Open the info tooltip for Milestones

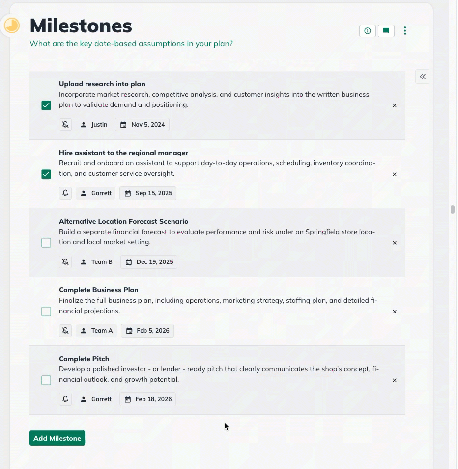point(367,30)
